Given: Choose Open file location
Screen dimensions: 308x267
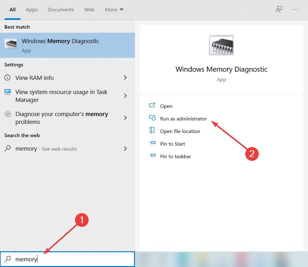Looking at the screenshot, I should pyautogui.click(x=180, y=131).
